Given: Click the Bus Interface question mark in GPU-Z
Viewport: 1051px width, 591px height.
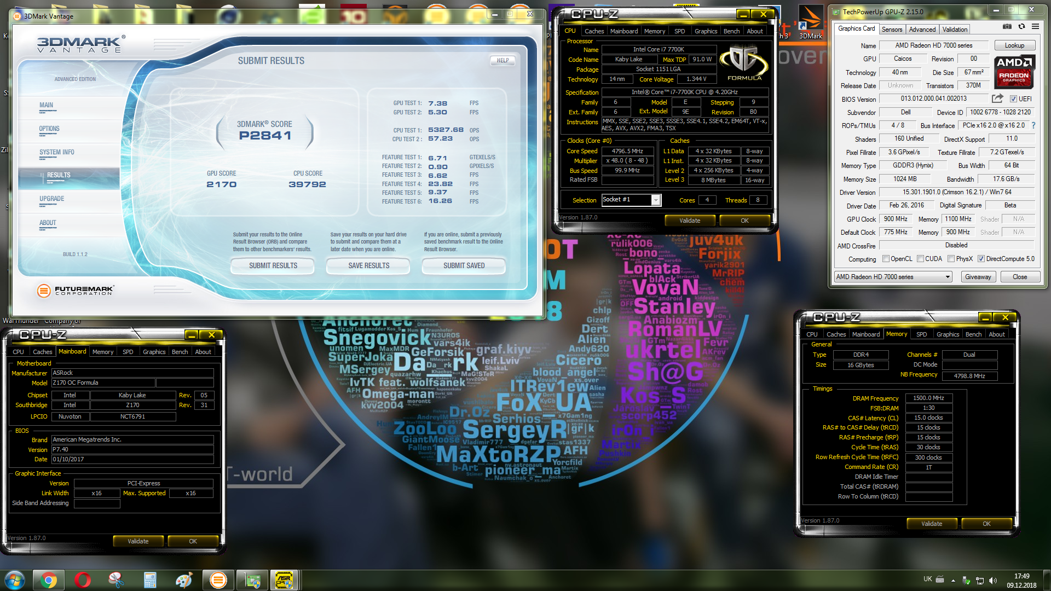Looking at the screenshot, I should click(x=1033, y=125).
